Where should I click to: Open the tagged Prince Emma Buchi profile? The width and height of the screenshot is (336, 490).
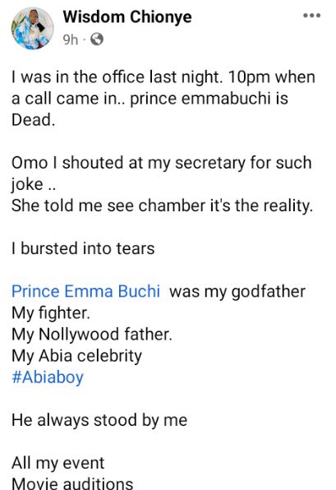(86, 291)
